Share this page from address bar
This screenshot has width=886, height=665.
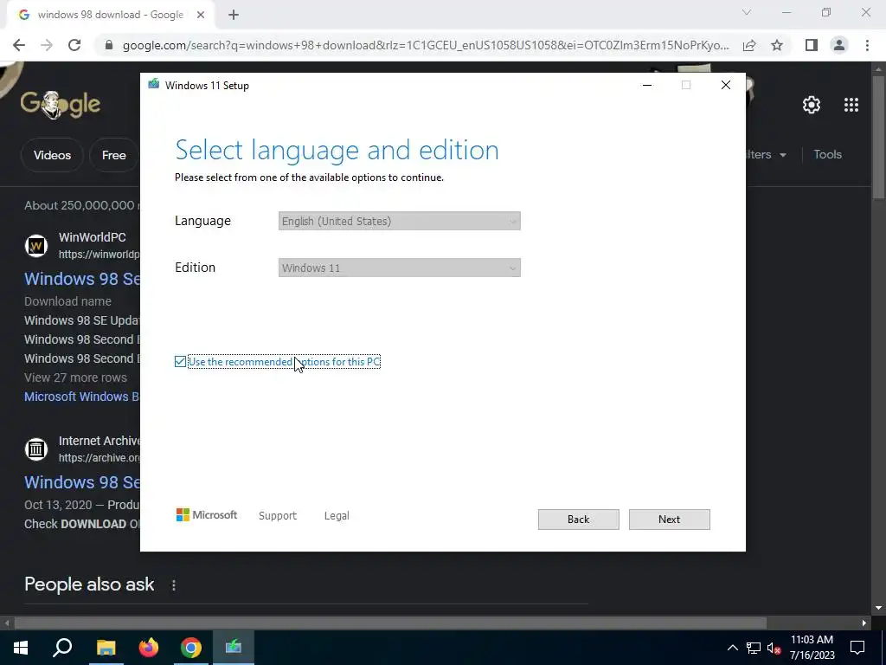pyautogui.click(x=749, y=45)
